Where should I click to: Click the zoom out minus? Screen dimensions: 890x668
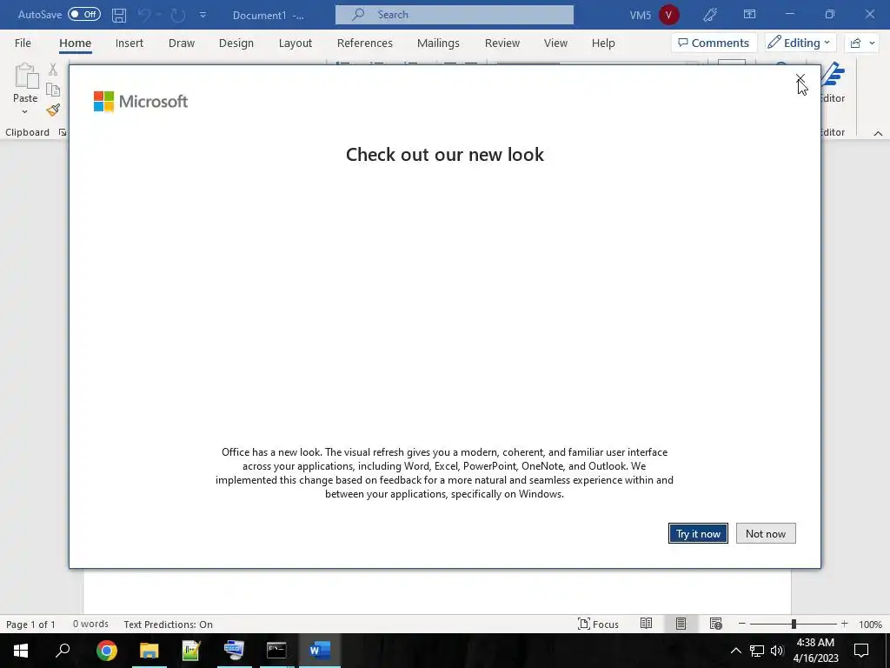741,624
